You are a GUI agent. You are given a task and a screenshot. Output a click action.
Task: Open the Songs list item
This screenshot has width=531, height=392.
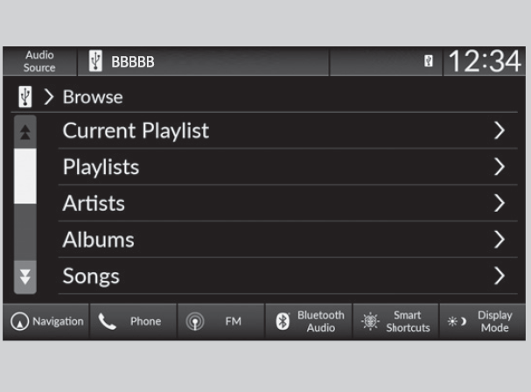(91, 276)
